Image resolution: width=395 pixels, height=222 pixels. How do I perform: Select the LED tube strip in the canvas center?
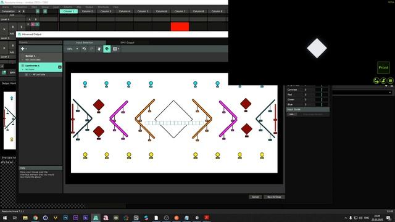[x=174, y=123]
